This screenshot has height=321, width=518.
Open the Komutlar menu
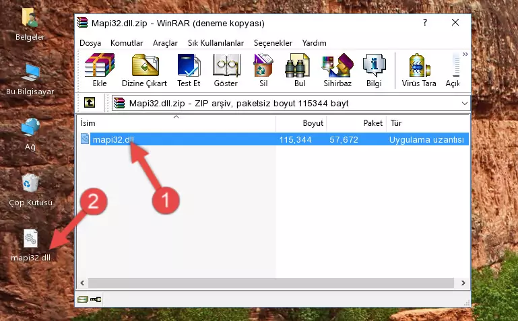pyautogui.click(x=127, y=43)
